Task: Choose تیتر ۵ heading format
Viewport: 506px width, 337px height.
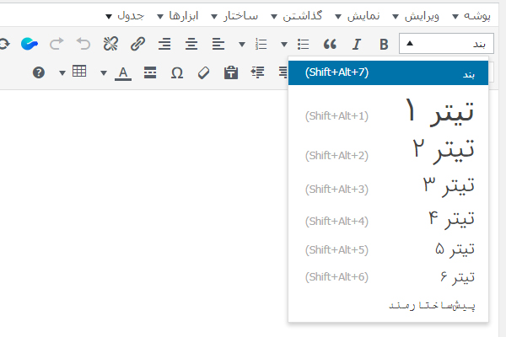Action: click(x=388, y=249)
